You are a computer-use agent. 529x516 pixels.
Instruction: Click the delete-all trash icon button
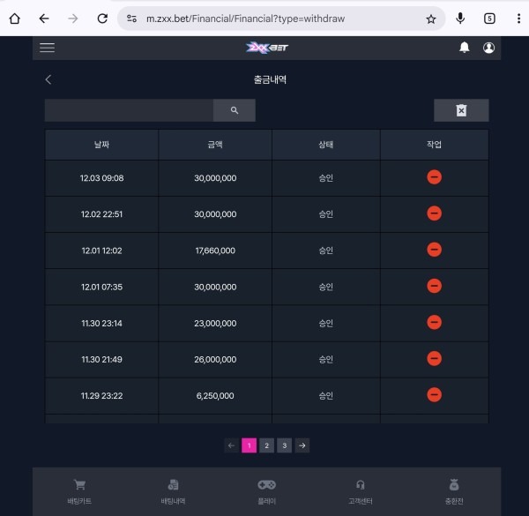[x=461, y=110]
